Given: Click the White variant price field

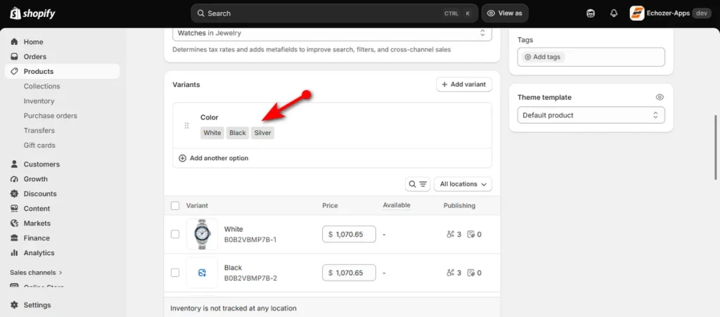Looking at the screenshot, I should (349, 235).
